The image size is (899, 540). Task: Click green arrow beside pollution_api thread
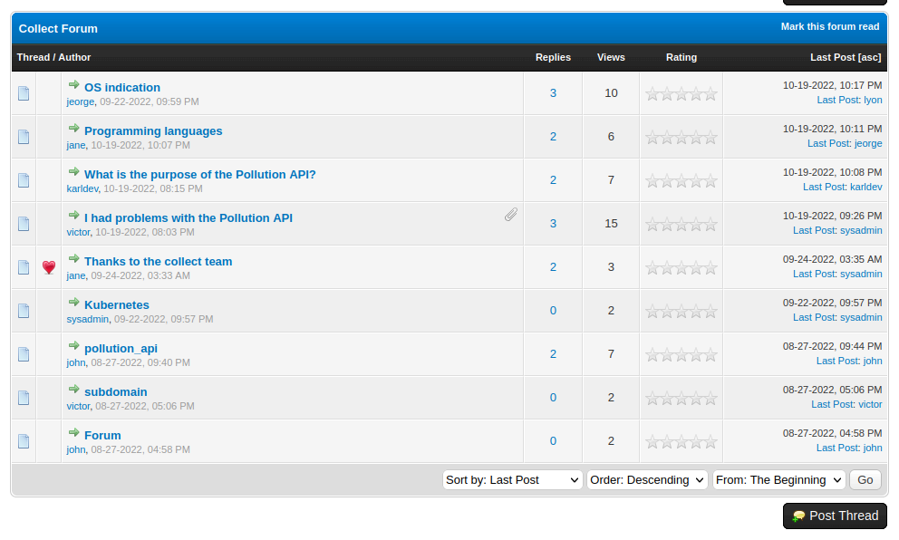pyautogui.click(x=74, y=346)
